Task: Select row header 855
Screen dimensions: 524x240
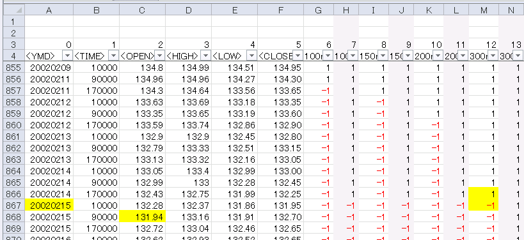Action: point(13,68)
